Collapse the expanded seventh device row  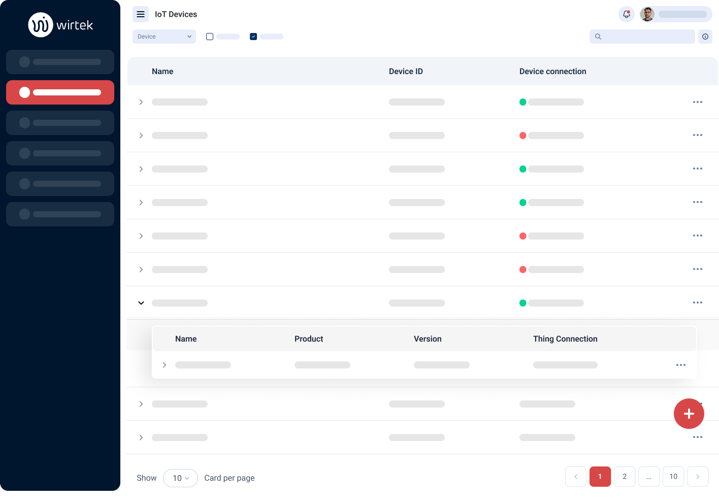coord(141,303)
